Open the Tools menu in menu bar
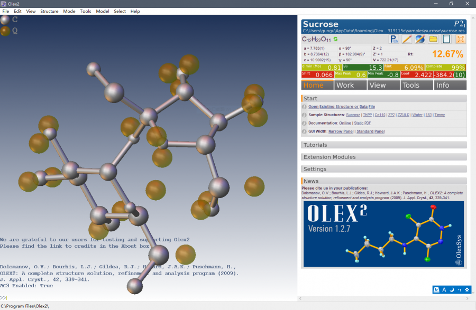The width and height of the screenshot is (476, 310). tap(86, 11)
